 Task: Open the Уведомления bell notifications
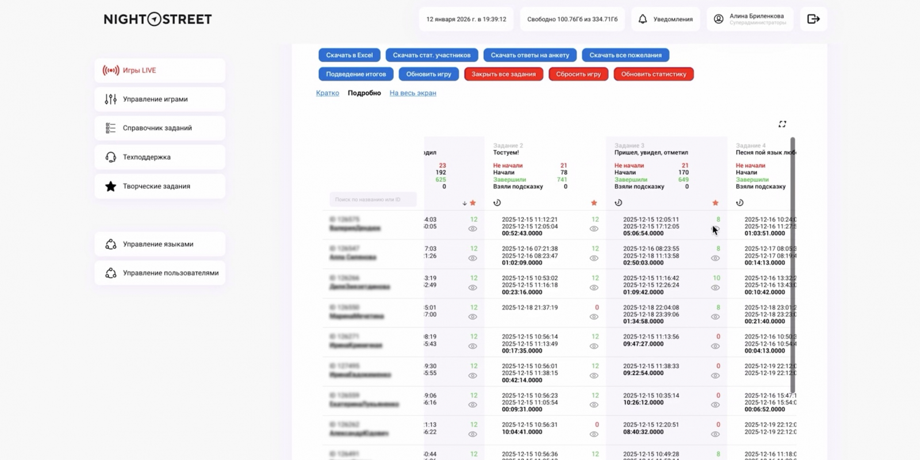coord(665,19)
